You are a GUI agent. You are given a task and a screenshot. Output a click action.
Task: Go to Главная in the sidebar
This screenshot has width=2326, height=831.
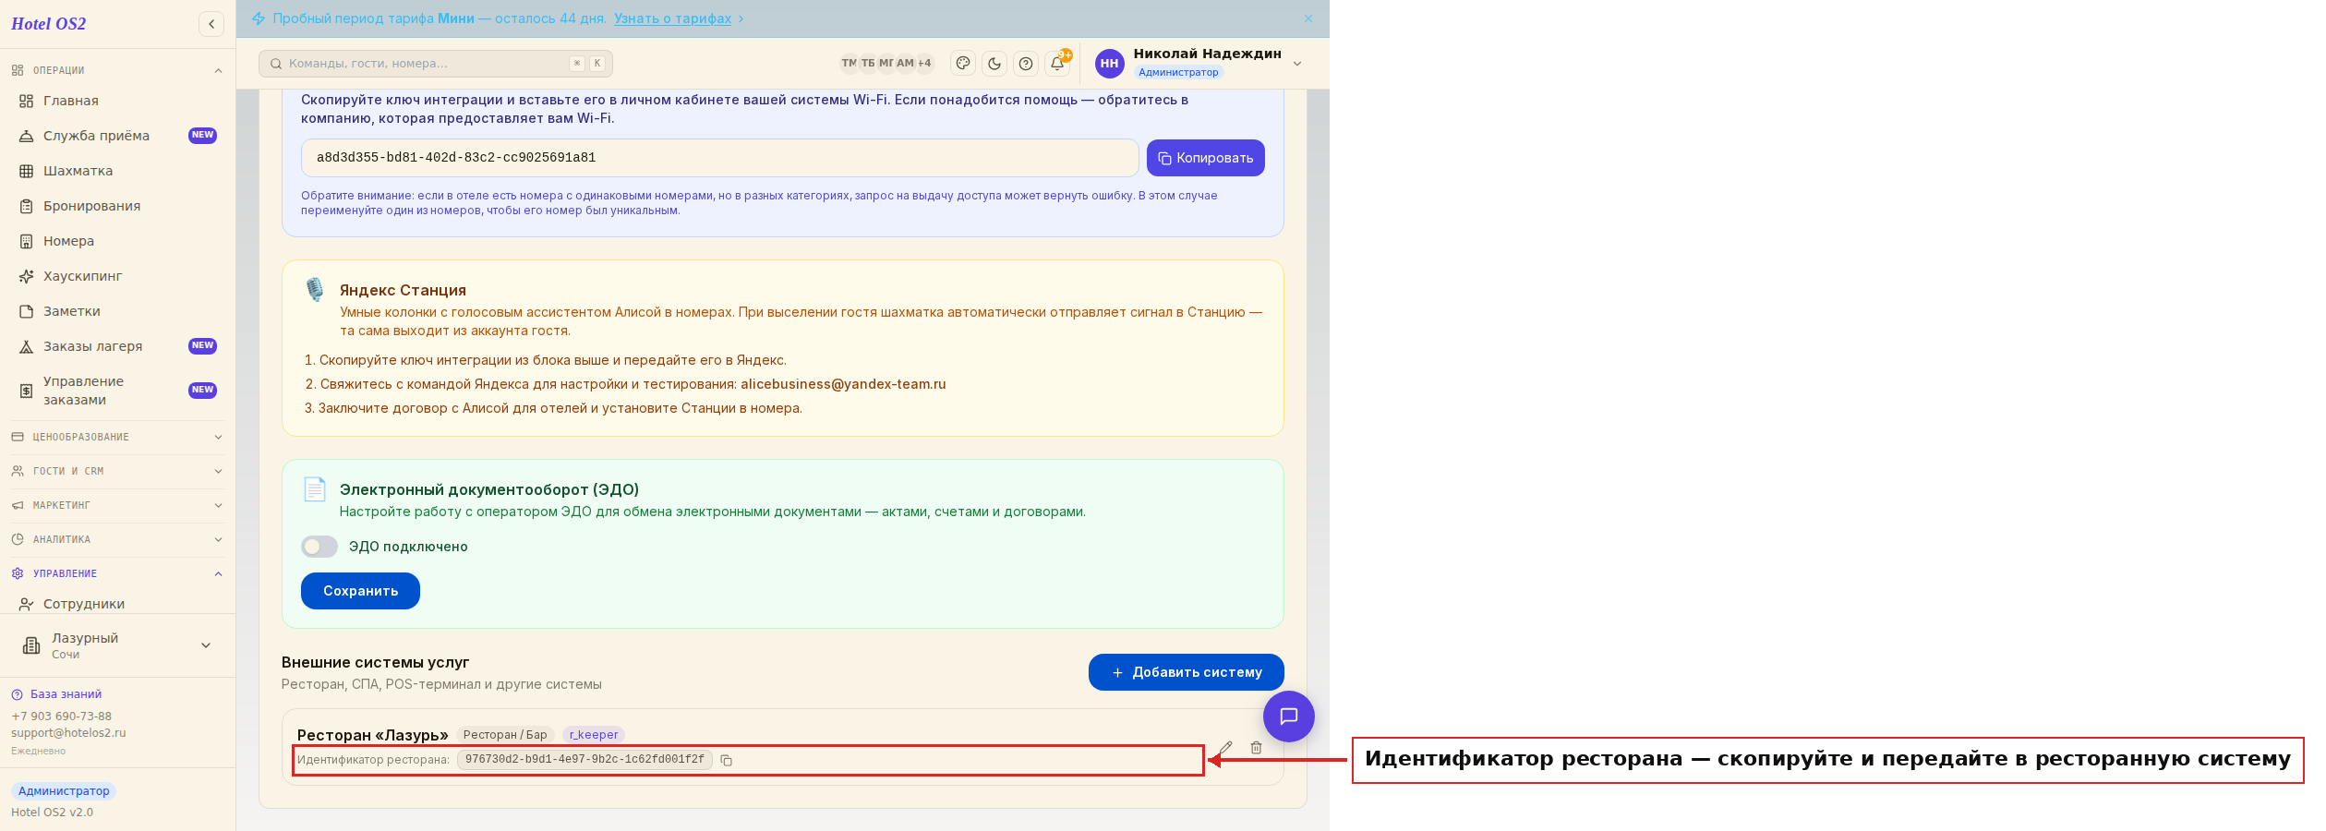click(x=117, y=101)
